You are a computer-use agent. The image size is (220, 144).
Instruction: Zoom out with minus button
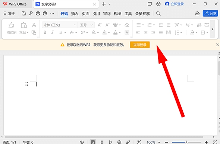pyautogui.click(x=166, y=142)
